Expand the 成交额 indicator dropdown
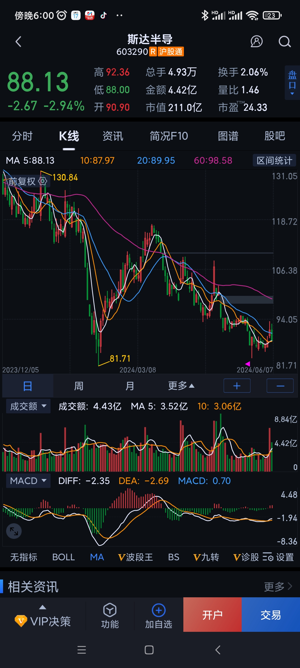 (28, 406)
